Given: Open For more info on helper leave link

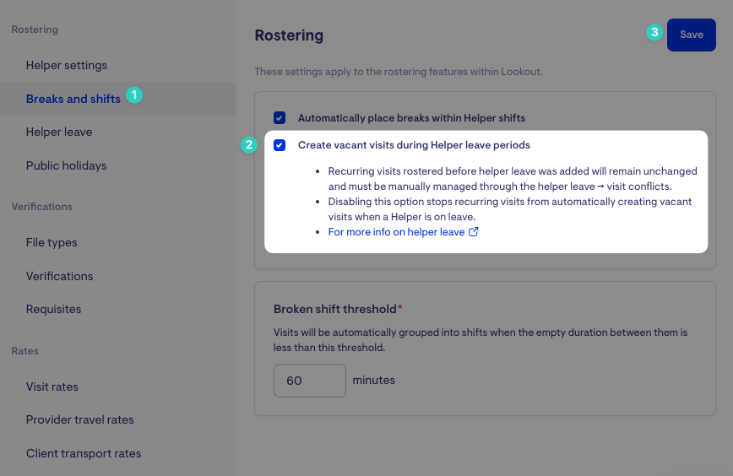Looking at the screenshot, I should tap(396, 232).
